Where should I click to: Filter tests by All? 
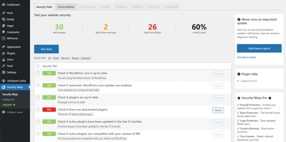[x=49, y=58]
